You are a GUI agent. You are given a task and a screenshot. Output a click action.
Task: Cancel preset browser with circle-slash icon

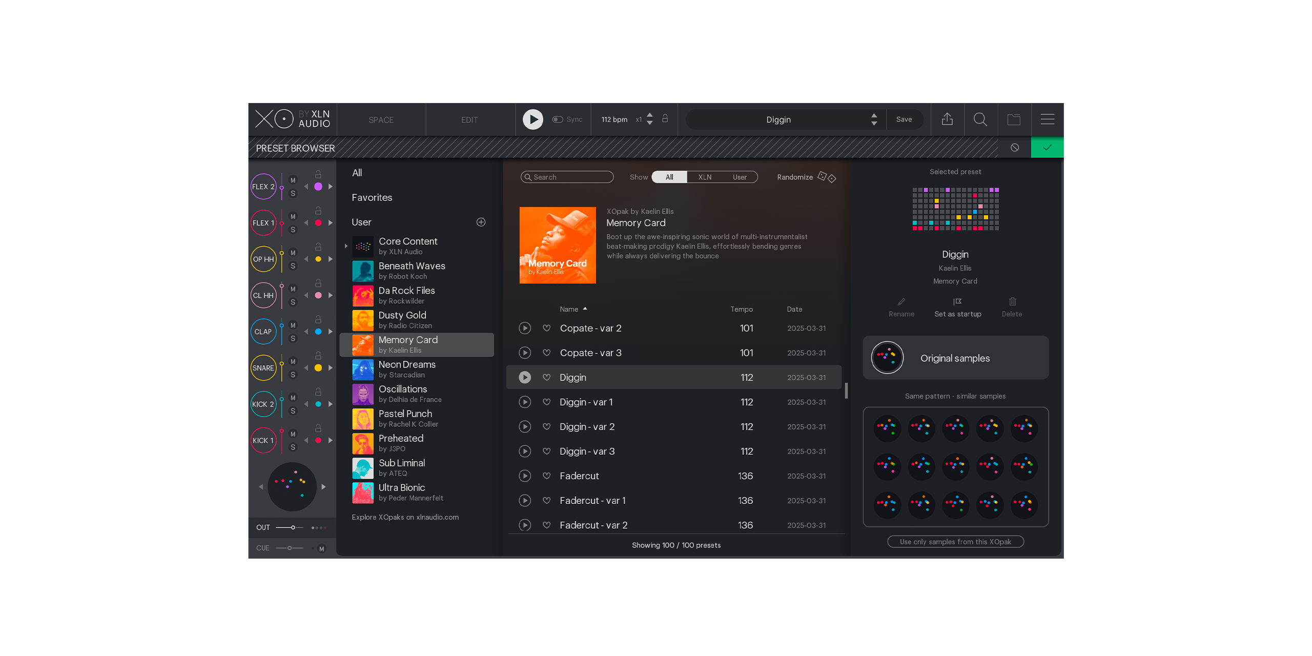(1015, 148)
